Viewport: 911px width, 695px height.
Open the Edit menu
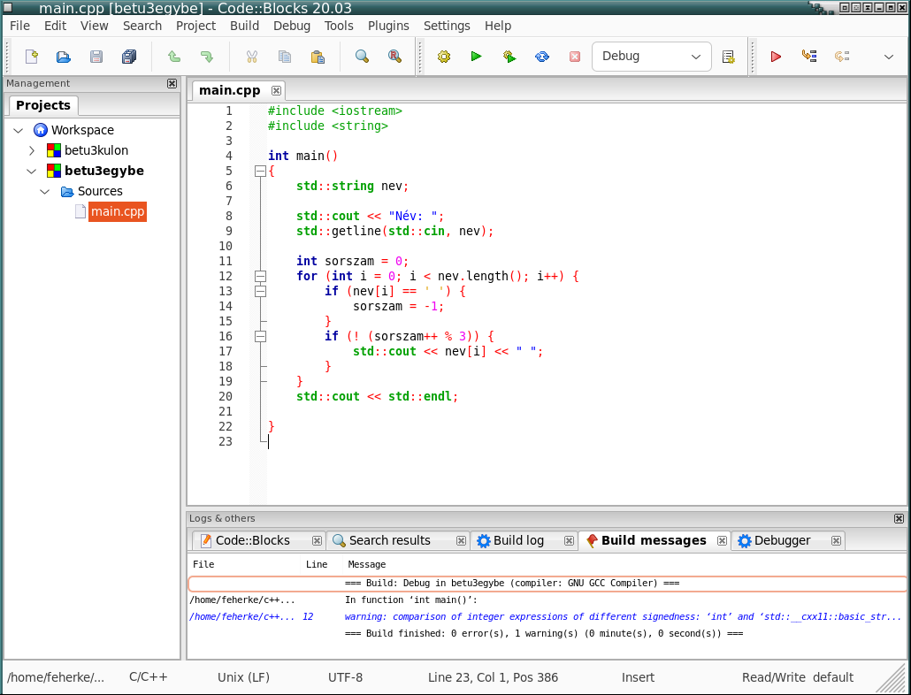pos(55,26)
